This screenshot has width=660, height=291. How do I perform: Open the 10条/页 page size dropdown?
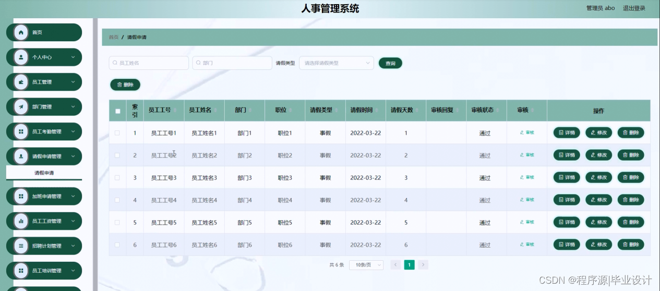click(366, 265)
